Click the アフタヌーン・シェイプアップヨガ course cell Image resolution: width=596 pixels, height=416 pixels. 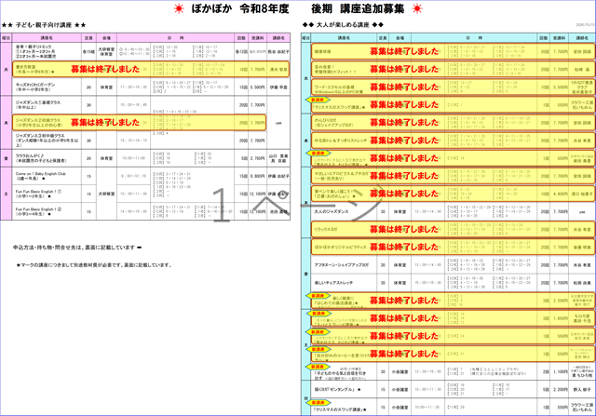click(344, 265)
